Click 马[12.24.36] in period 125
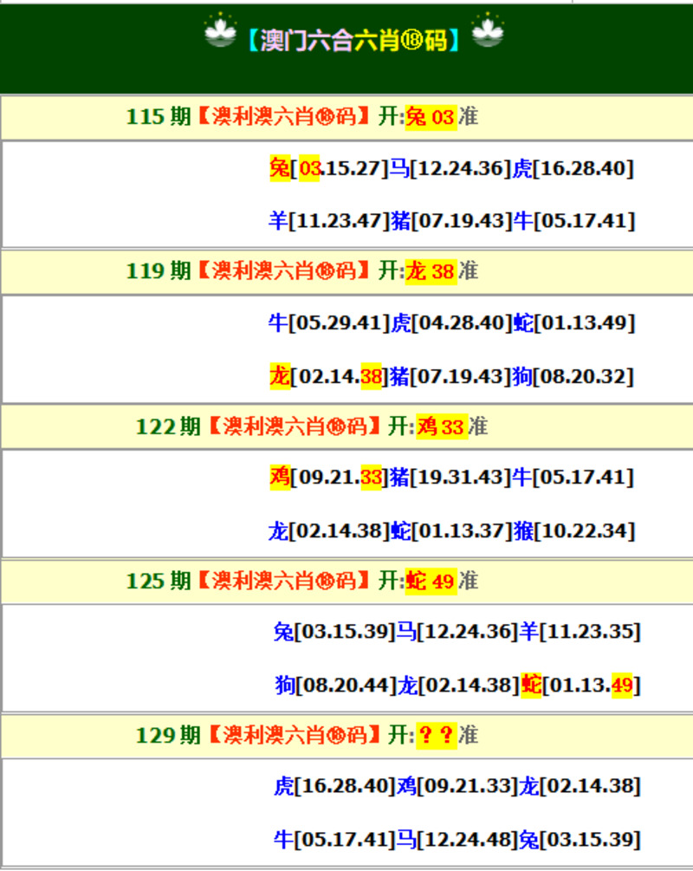The image size is (693, 871). pos(457,632)
